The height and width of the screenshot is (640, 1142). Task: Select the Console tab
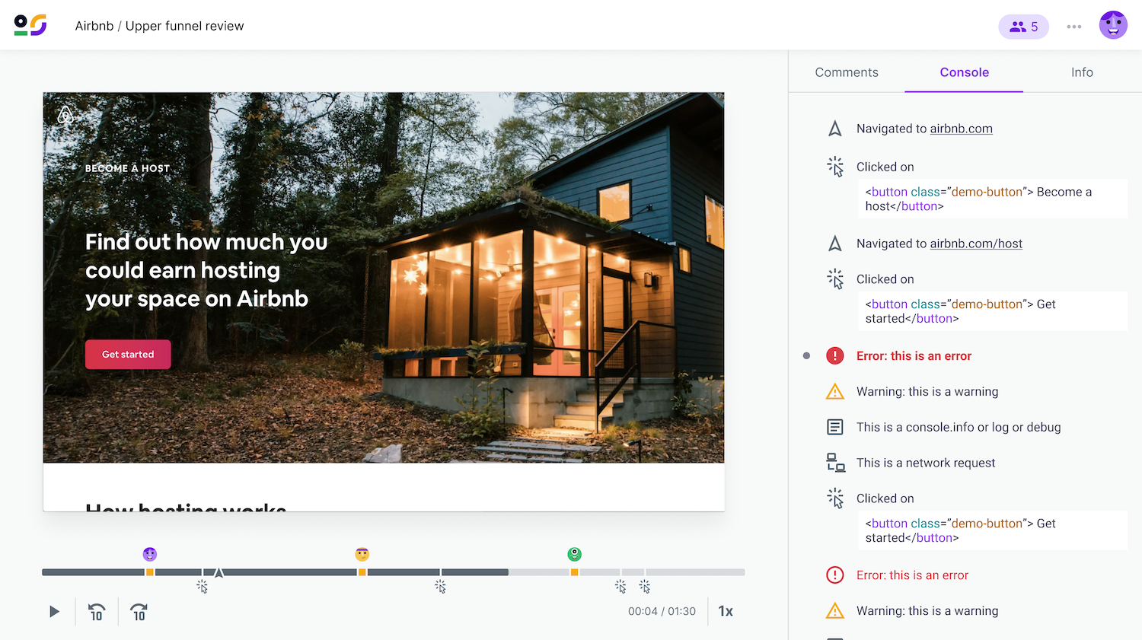click(x=964, y=72)
